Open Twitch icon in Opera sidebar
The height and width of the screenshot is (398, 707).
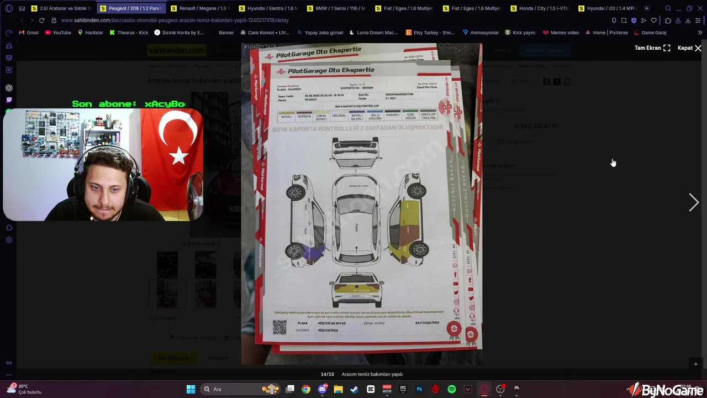pos(9,100)
